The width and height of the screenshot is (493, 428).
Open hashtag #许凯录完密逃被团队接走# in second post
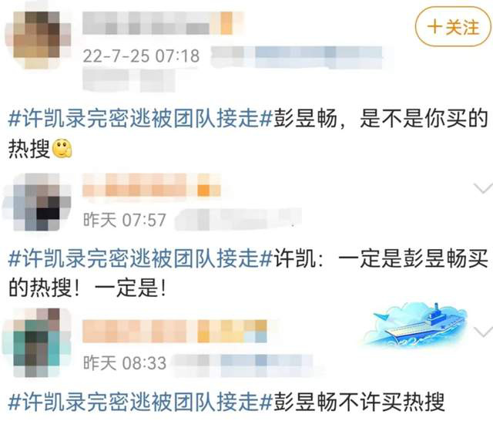coord(140,258)
